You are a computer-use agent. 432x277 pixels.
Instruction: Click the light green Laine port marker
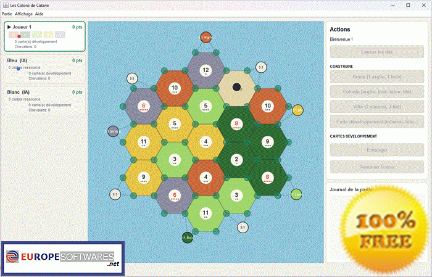point(296,194)
